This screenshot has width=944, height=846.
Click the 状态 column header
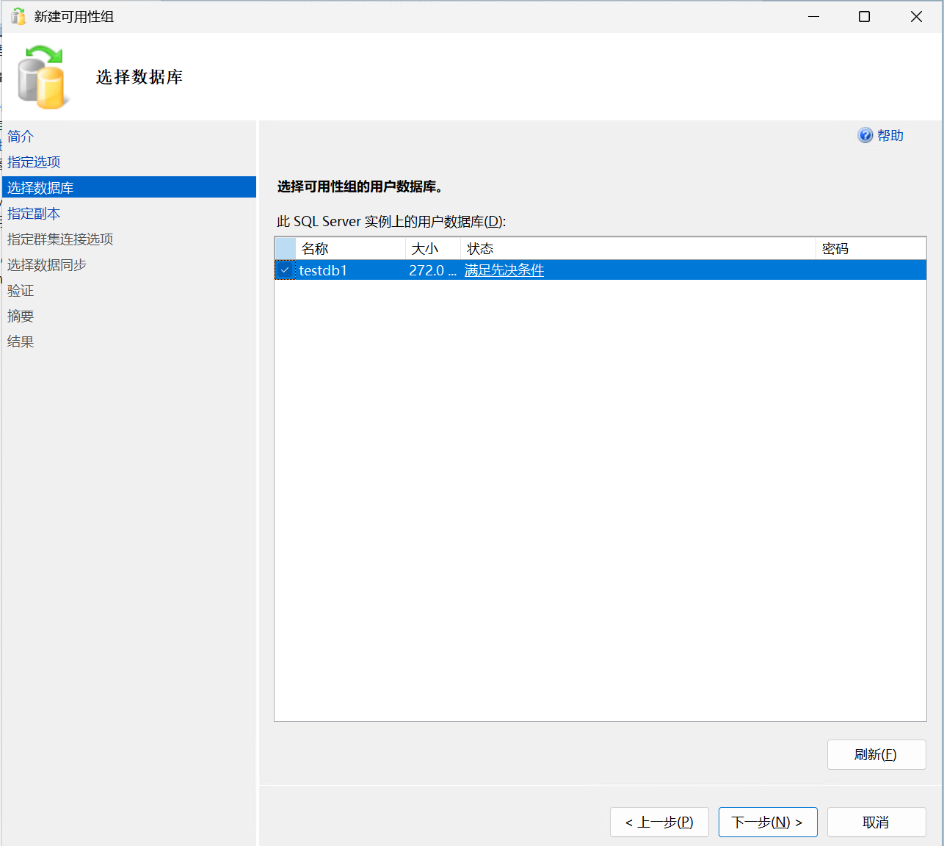637,249
